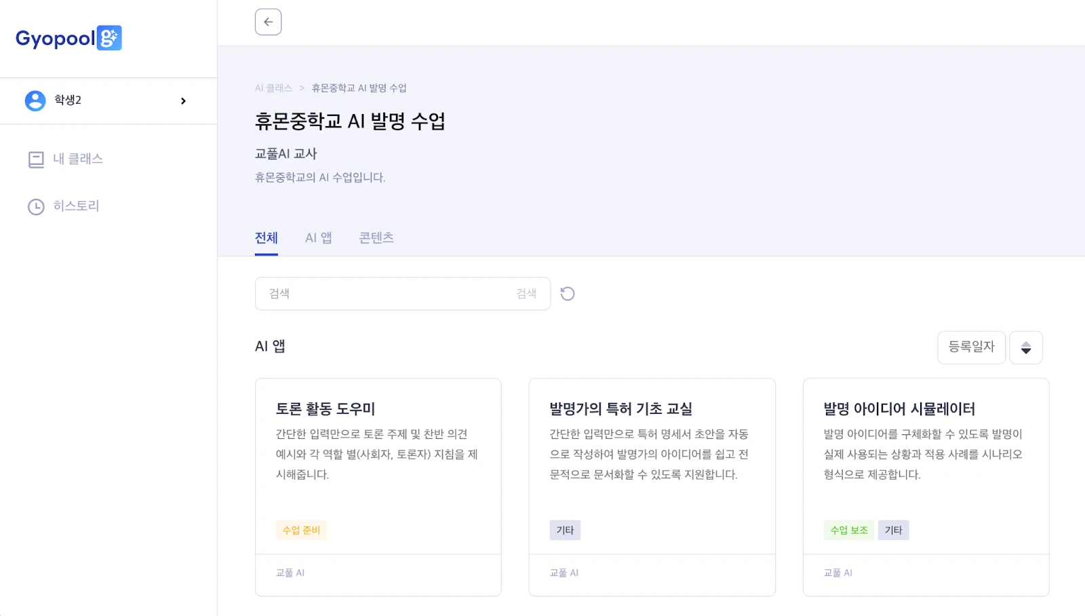Viewport: 1085px width, 616px height.
Task: Click the 수업 보조 tag
Action: [x=849, y=531]
